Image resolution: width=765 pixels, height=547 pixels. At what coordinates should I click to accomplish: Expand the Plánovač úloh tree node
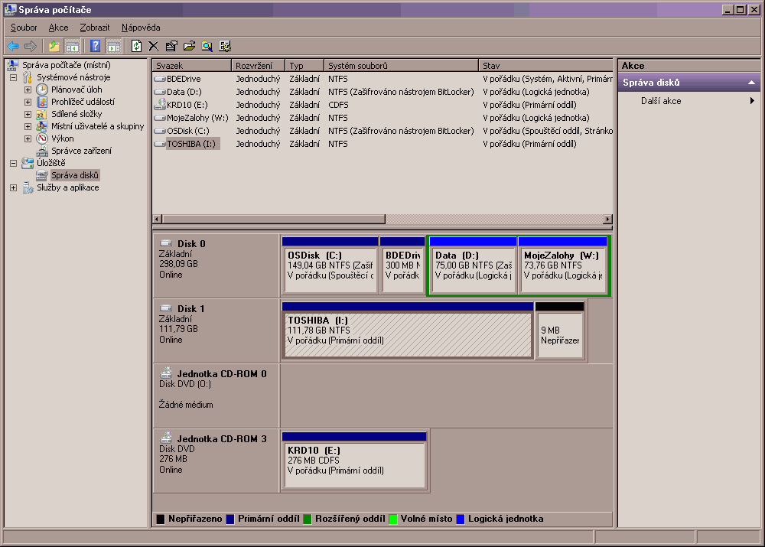coord(28,90)
